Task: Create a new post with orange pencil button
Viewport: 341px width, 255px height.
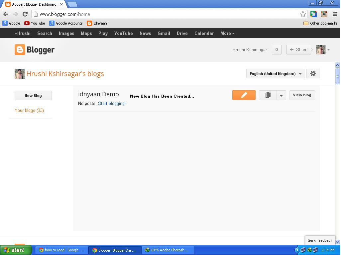Action: (x=244, y=95)
